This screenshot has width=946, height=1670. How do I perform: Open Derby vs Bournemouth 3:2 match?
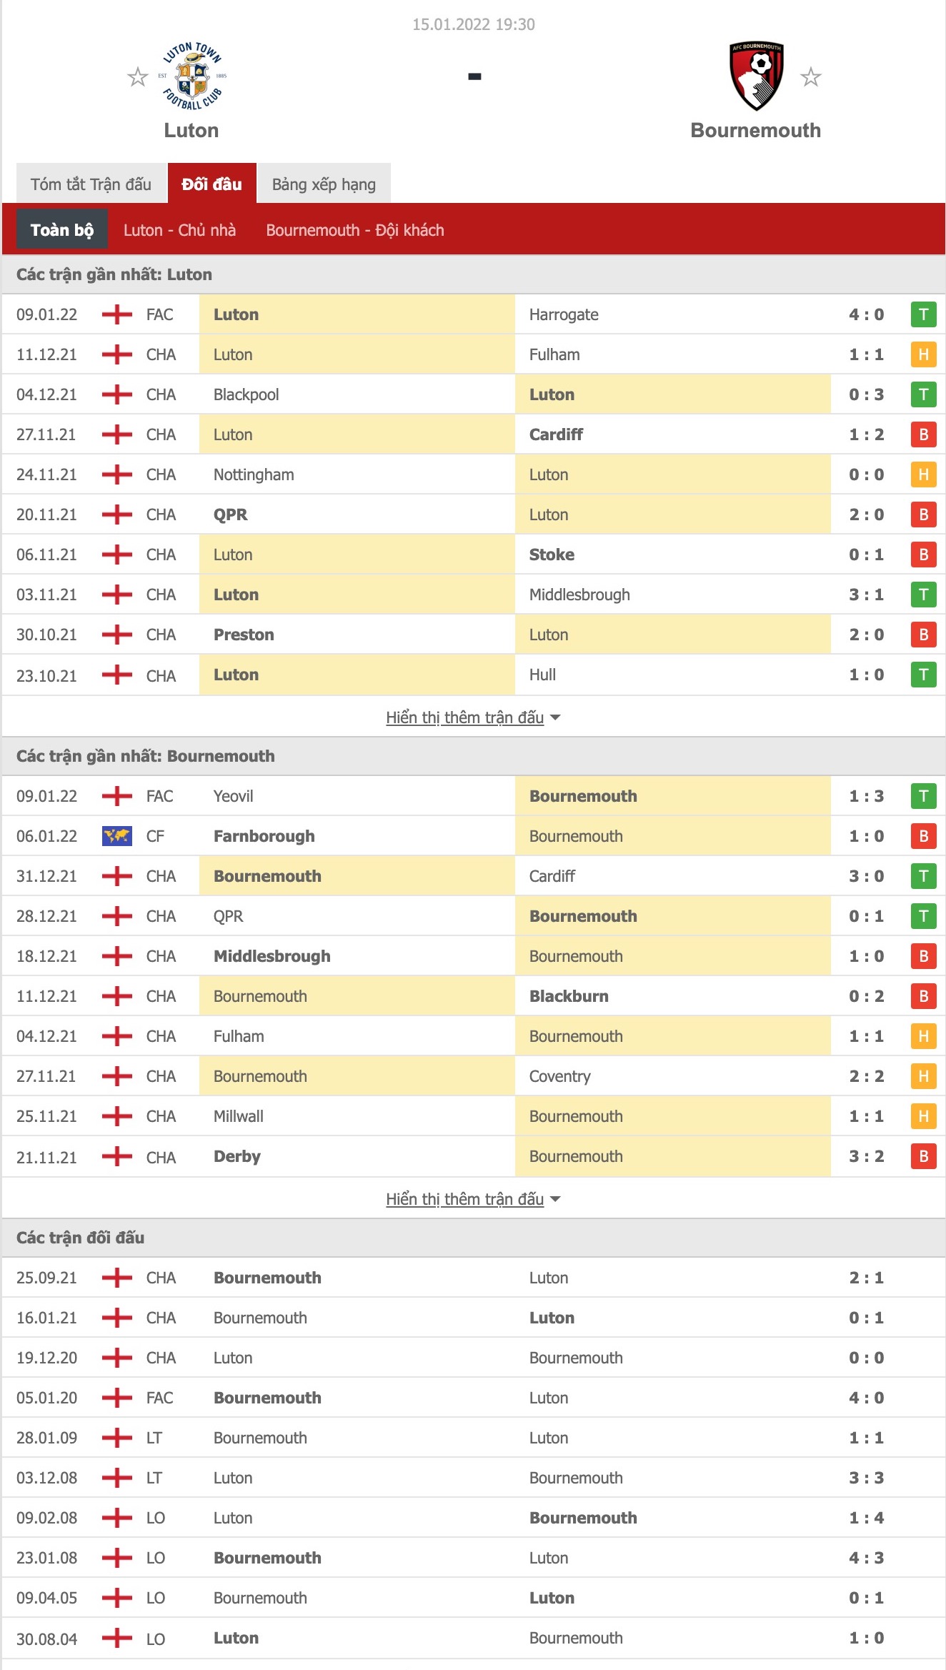tap(473, 1156)
